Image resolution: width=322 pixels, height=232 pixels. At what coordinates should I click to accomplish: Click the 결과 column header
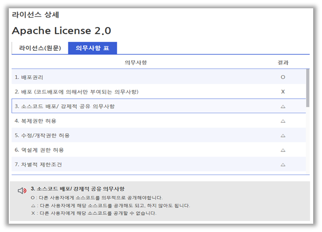coord(283,62)
